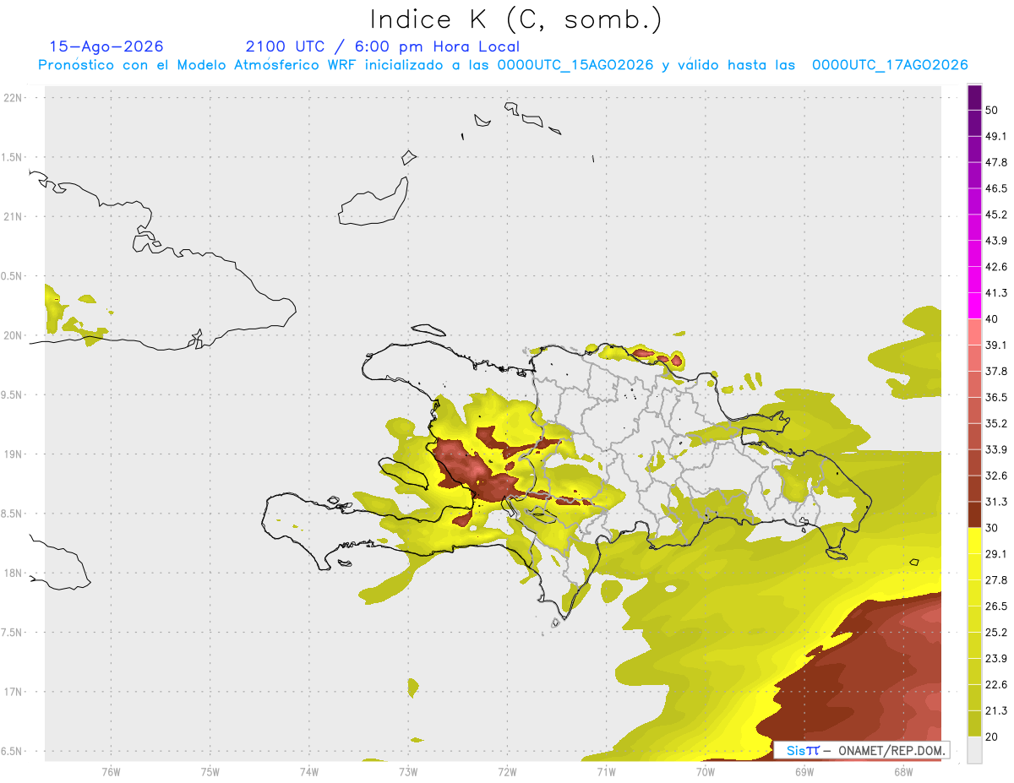Click the legend value '42.6'
The height and width of the screenshot is (783, 1014).
tap(996, 267)
